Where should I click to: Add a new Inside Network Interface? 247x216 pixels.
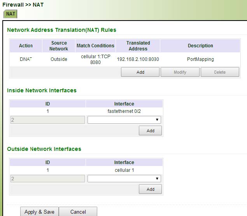pyautogui.click(x=150, y=131)
